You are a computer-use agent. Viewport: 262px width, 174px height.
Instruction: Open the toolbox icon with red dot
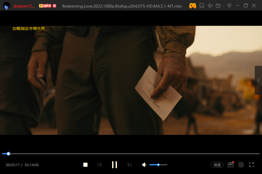(231, 165)
